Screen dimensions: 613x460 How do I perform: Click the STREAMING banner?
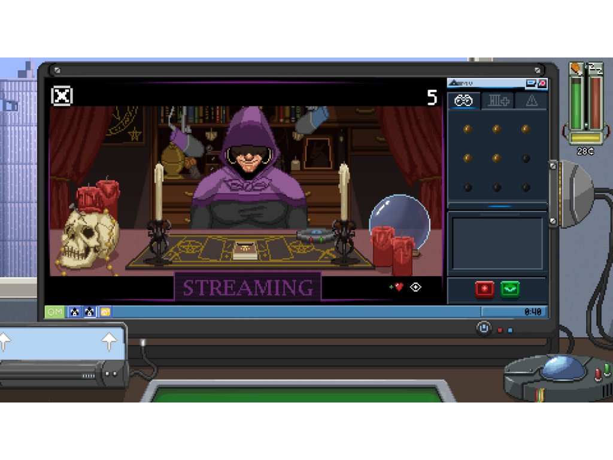click(248, 287)
